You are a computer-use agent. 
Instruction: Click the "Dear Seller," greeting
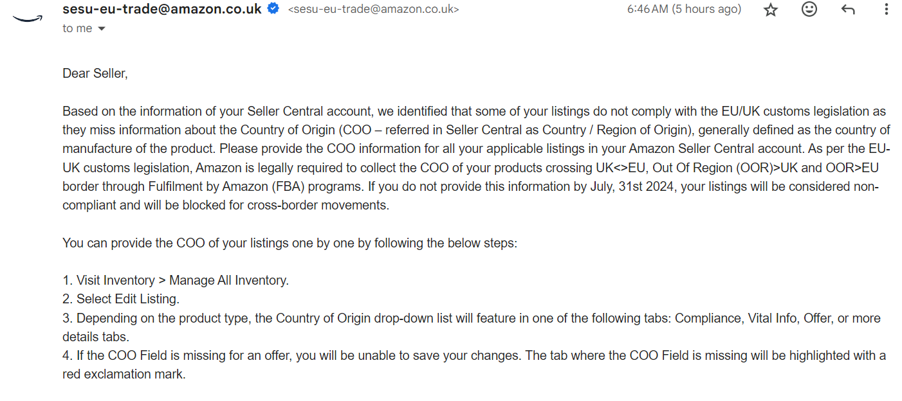point(95,73)
